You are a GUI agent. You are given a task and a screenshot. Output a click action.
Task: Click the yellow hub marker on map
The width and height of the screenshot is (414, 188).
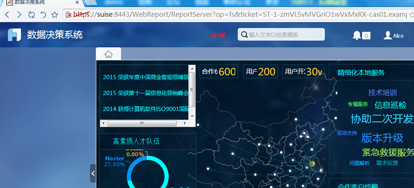point(312,164)
